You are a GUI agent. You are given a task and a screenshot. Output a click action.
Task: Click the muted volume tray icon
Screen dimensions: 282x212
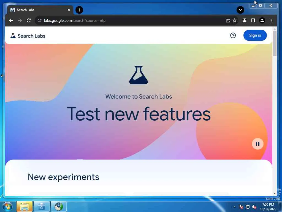(254, 207)
